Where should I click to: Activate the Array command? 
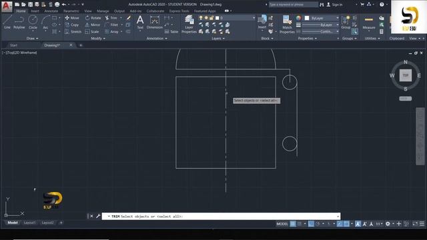[x=111, y=31]
